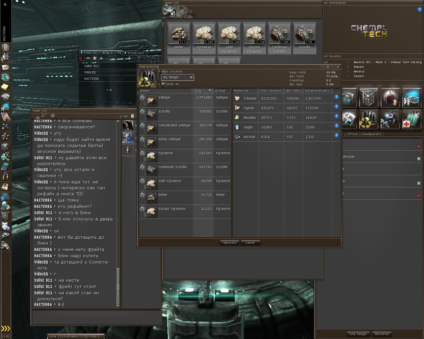Open the chat channel menu icon
424x339 pixels.
[132, 116]
